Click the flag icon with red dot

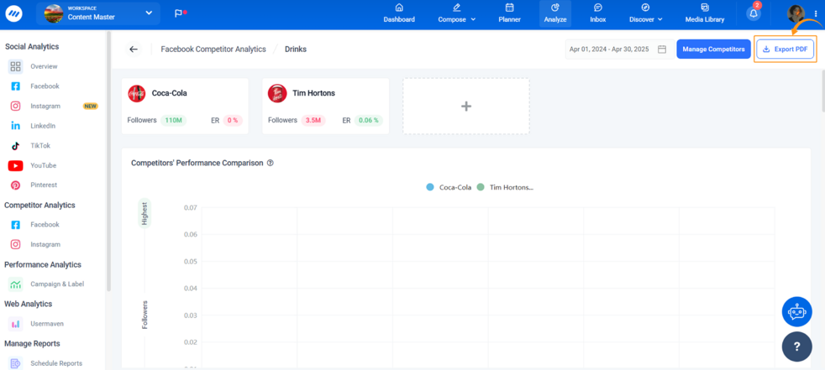[181, 13]
